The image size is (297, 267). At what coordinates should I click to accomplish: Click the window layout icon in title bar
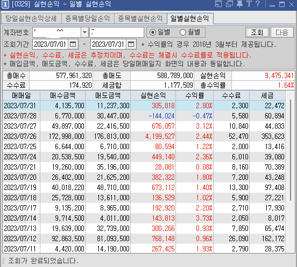218,4
